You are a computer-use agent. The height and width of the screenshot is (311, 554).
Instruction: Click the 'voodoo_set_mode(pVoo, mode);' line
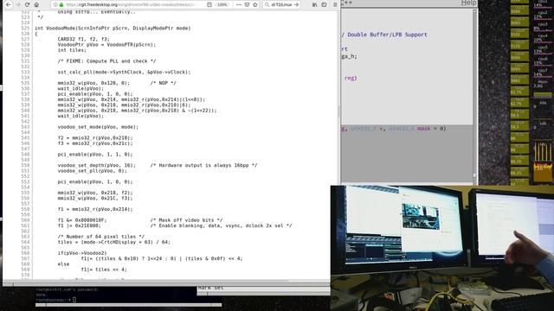tap(98, 127)
